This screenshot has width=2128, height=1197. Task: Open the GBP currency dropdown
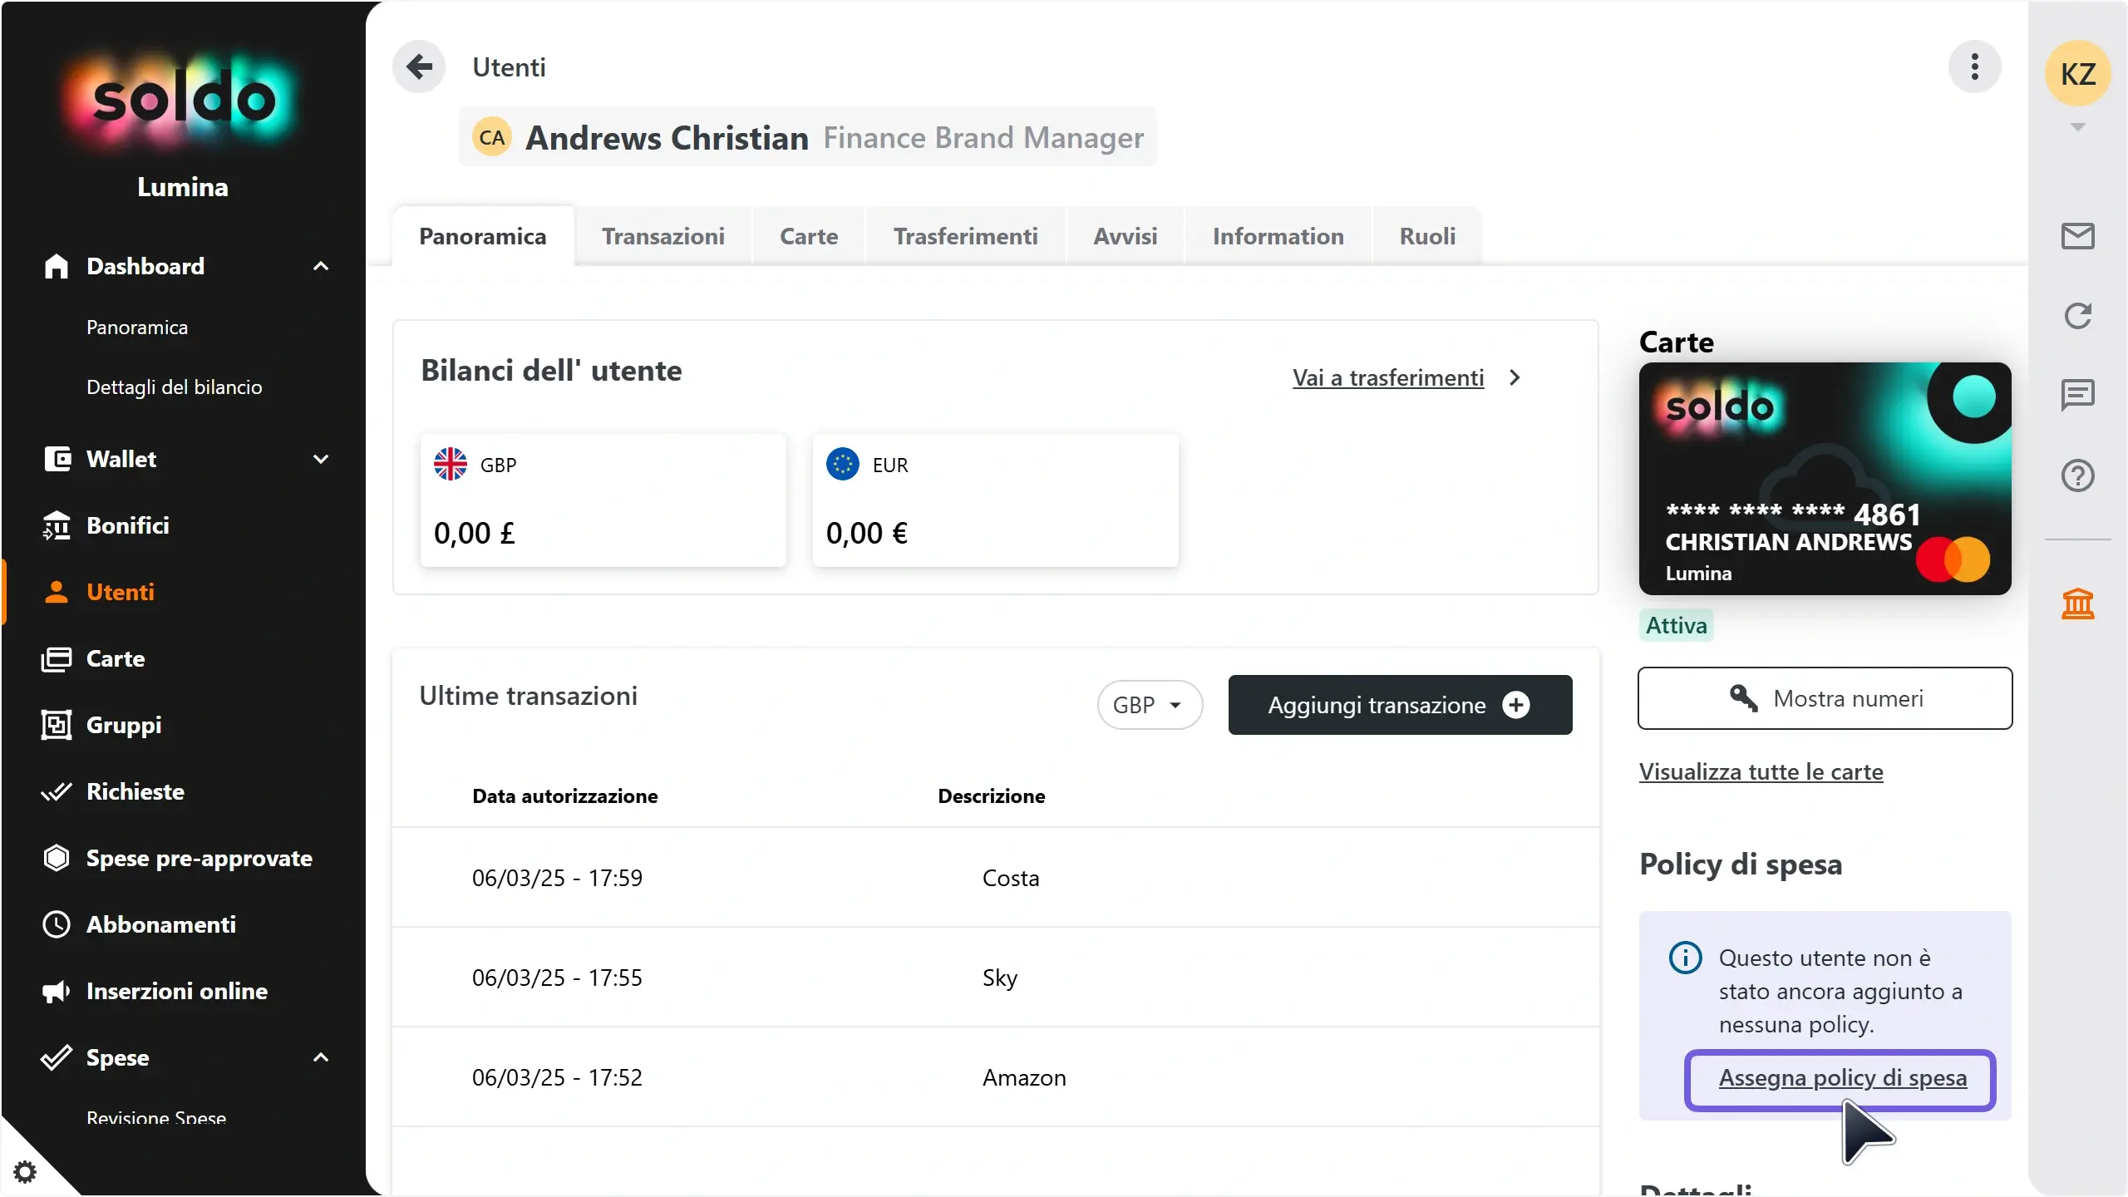click(1149, 705)
